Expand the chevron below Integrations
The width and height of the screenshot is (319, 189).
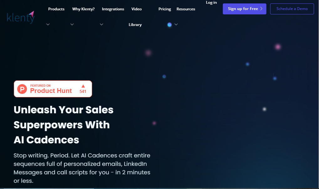102,25
